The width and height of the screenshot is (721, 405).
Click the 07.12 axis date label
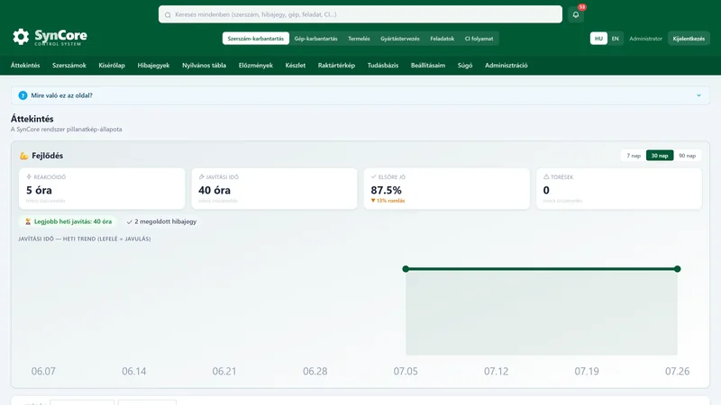[497, 371]
